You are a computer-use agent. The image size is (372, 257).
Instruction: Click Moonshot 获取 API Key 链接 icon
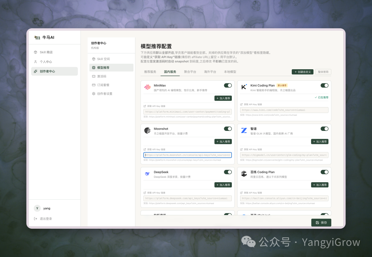point(145,150)
